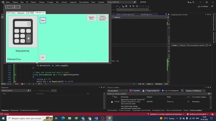Switch to the Командное окно tab

158,110
